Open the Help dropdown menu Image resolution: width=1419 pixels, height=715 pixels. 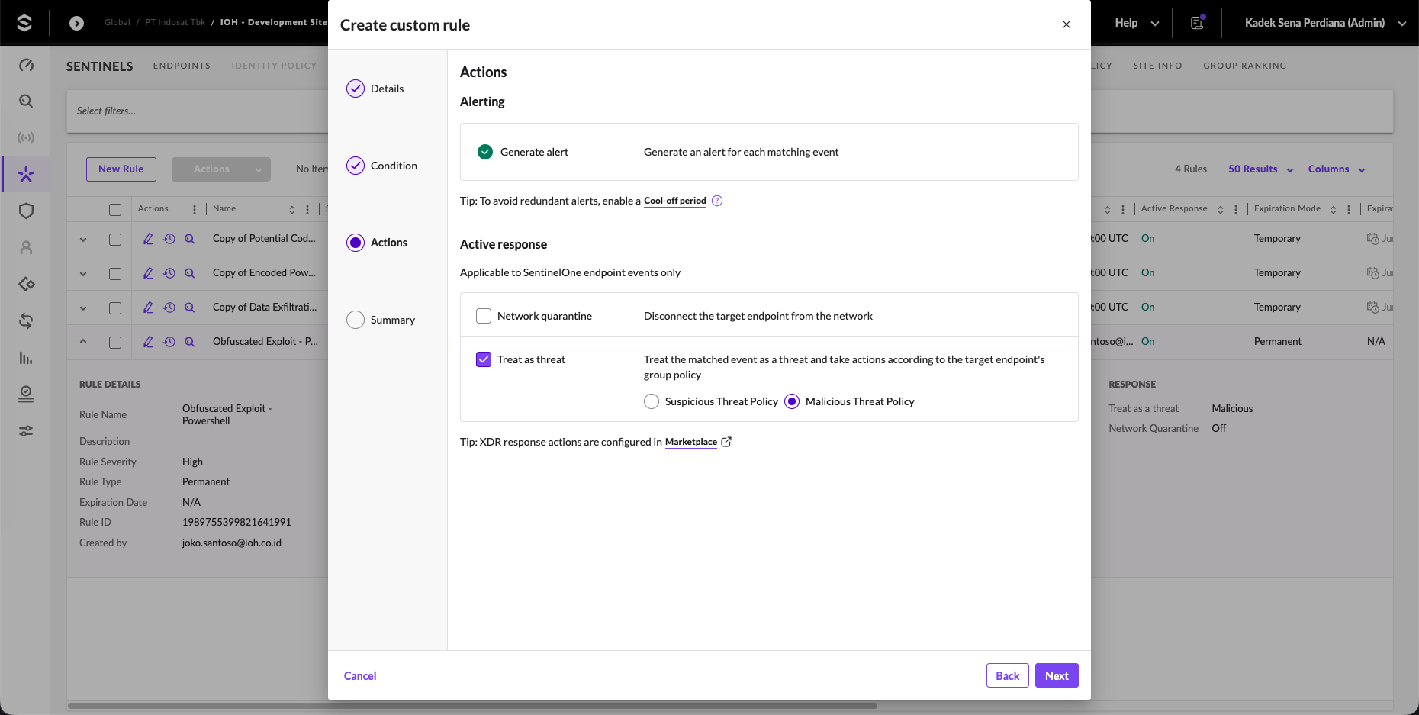pos(1137,23)
